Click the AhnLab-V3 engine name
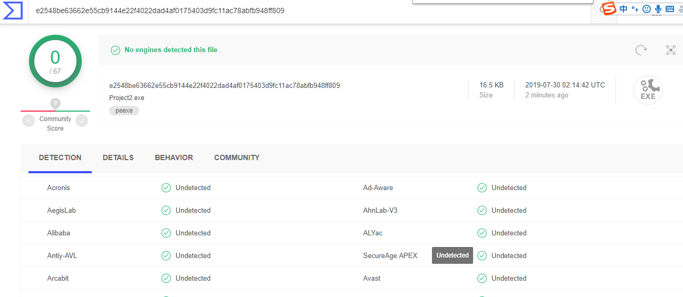Image resolution: width=683 pixels, height=297 pixels. tap(380, 210)
